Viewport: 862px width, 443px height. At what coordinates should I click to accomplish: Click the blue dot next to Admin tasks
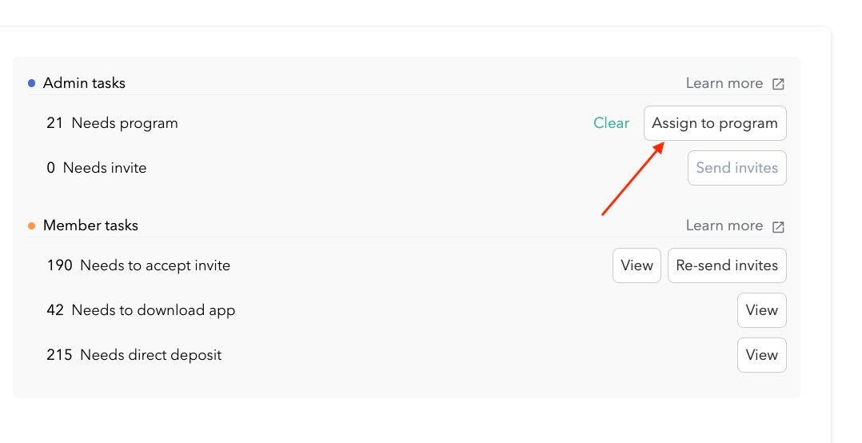(32, 83)
